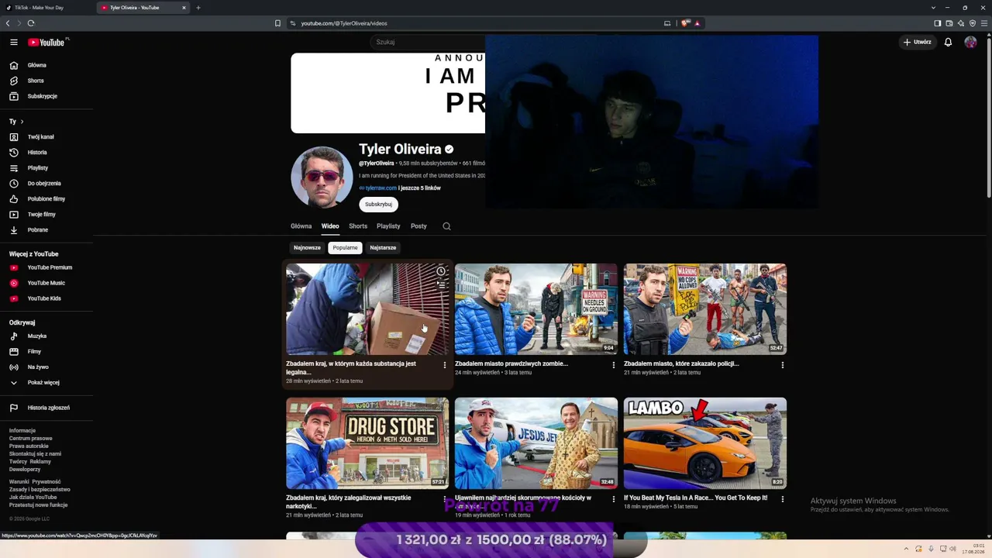Open the Do obejrzenia list
Screen dimensions: 992x558
pos(44,184)
